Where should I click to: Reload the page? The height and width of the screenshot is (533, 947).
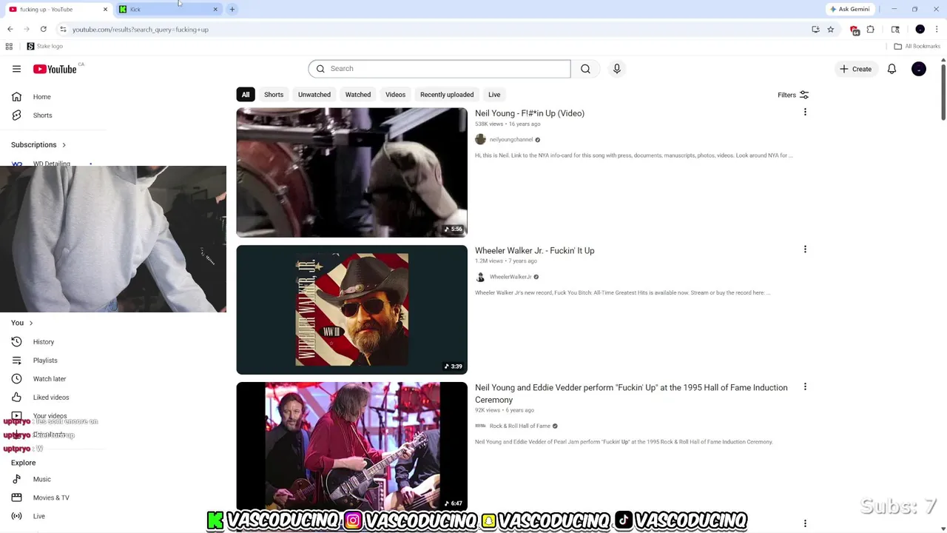44,30
